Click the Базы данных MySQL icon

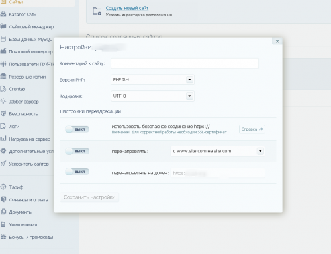(3, 39)
